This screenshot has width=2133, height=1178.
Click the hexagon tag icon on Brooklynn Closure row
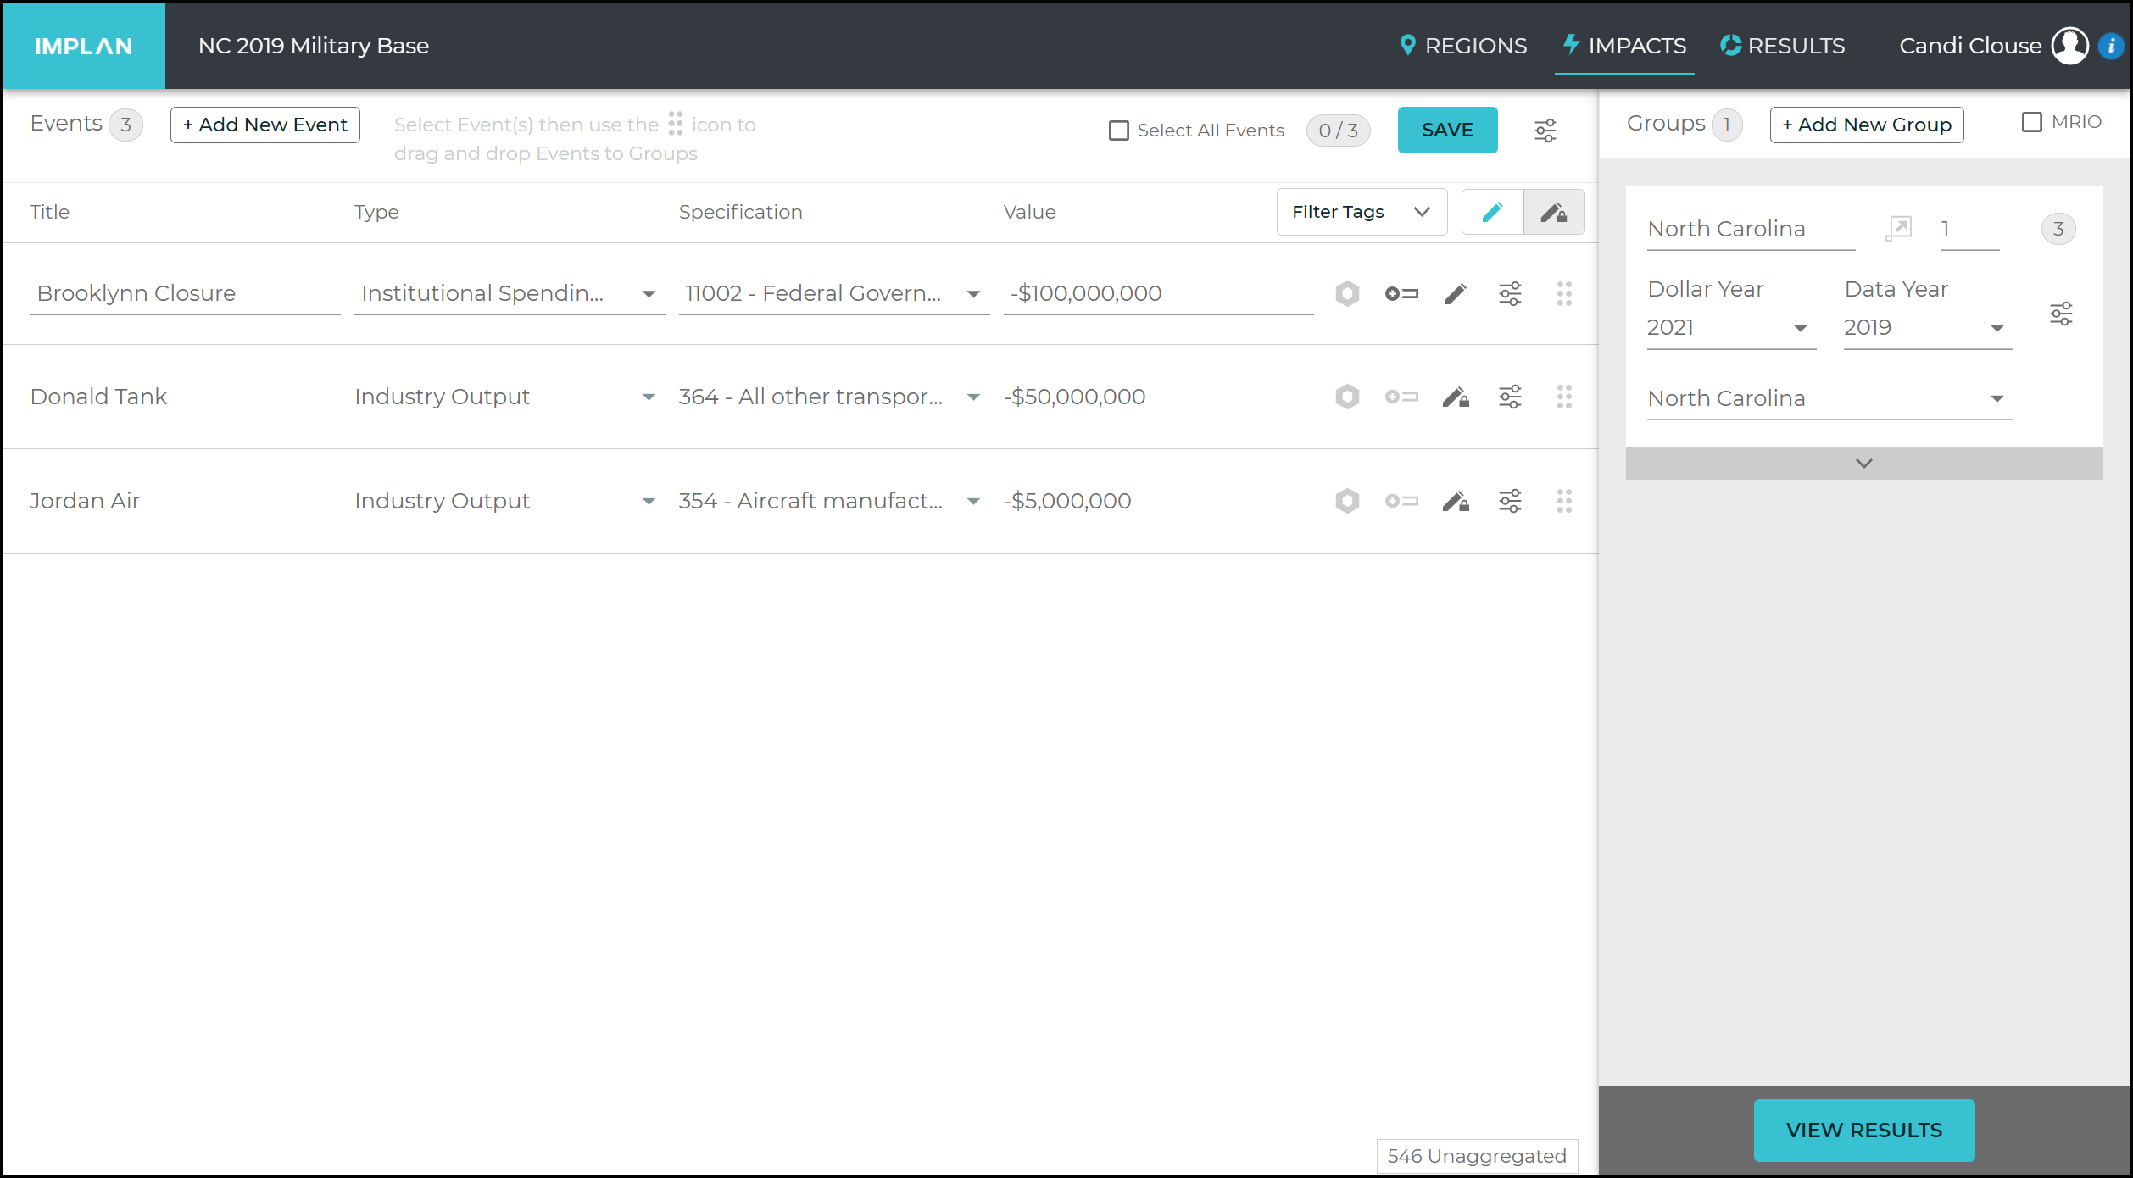(x=1347, y=294)
